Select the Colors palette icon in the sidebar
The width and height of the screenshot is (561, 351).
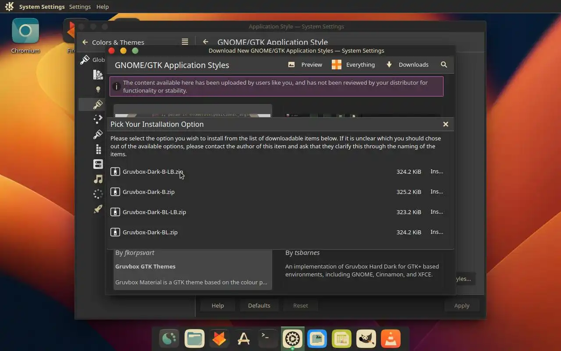pyautogui.click(x=98, y=75)
